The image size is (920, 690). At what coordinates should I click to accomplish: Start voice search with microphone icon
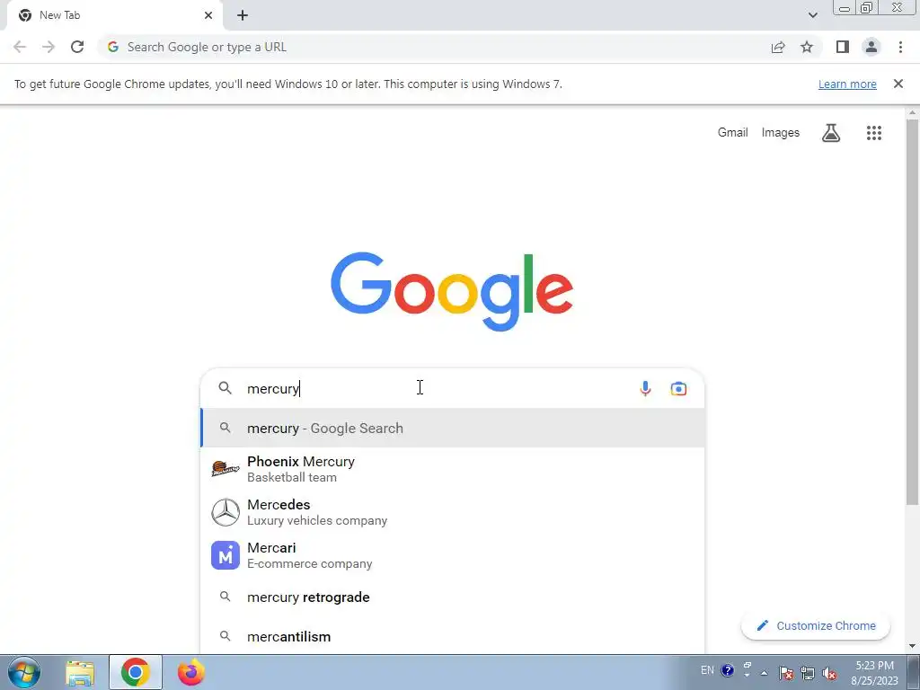click(645, 388)
